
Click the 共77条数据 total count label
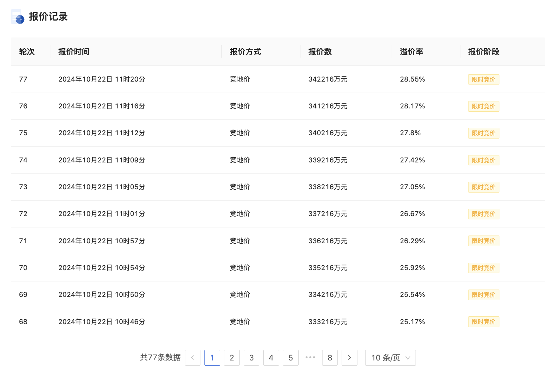(x=160, y=358)
